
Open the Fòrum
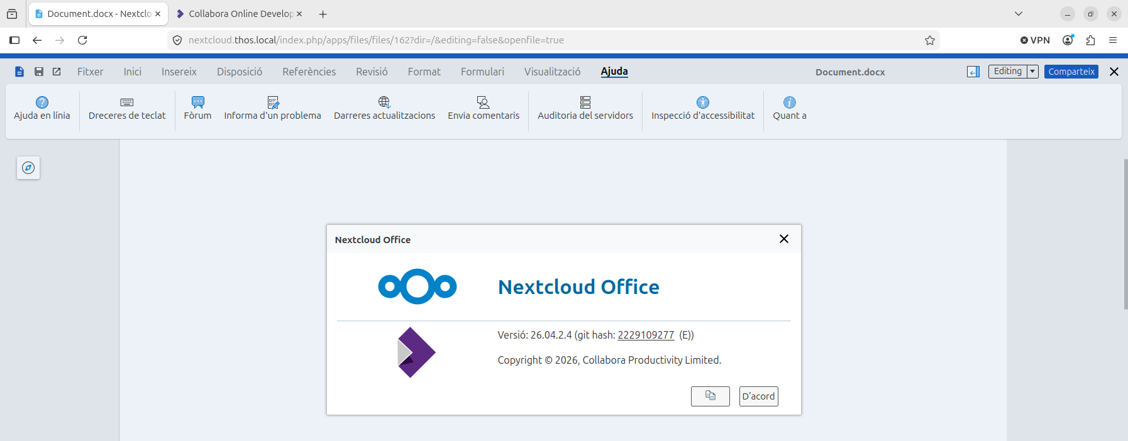pyautogui.click(x=197, y=109)
